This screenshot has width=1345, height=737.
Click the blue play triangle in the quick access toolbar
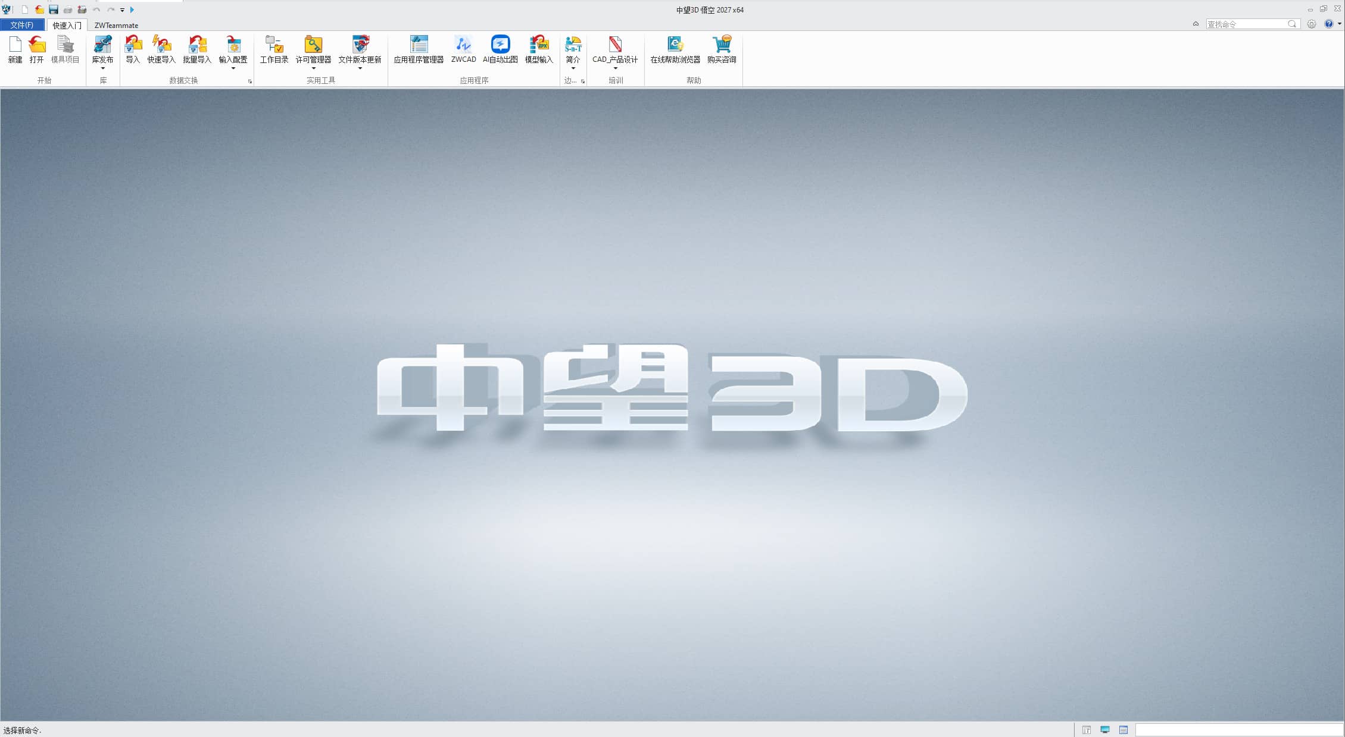(x=132, y=10)
